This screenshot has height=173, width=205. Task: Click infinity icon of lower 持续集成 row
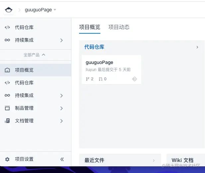(x=7, y=95)
